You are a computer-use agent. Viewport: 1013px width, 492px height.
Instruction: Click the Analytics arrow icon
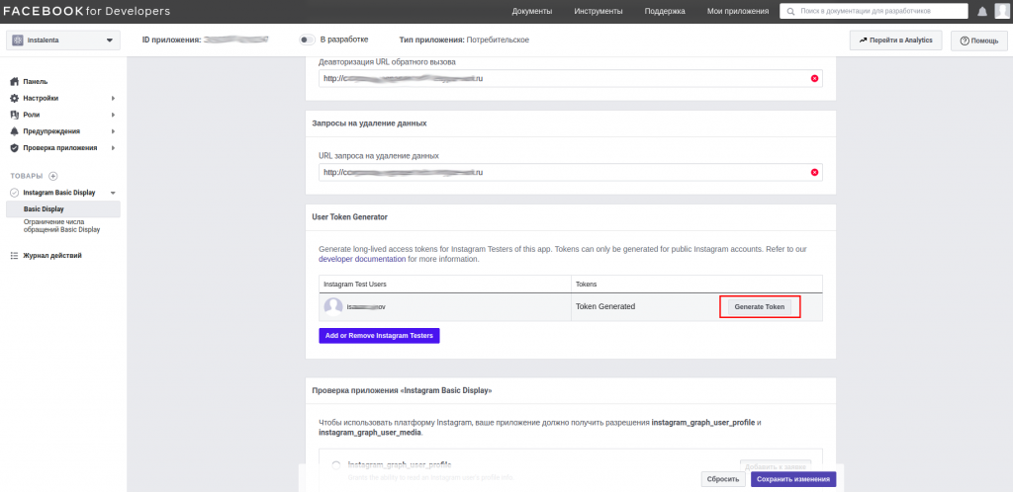tap(863, 40)
